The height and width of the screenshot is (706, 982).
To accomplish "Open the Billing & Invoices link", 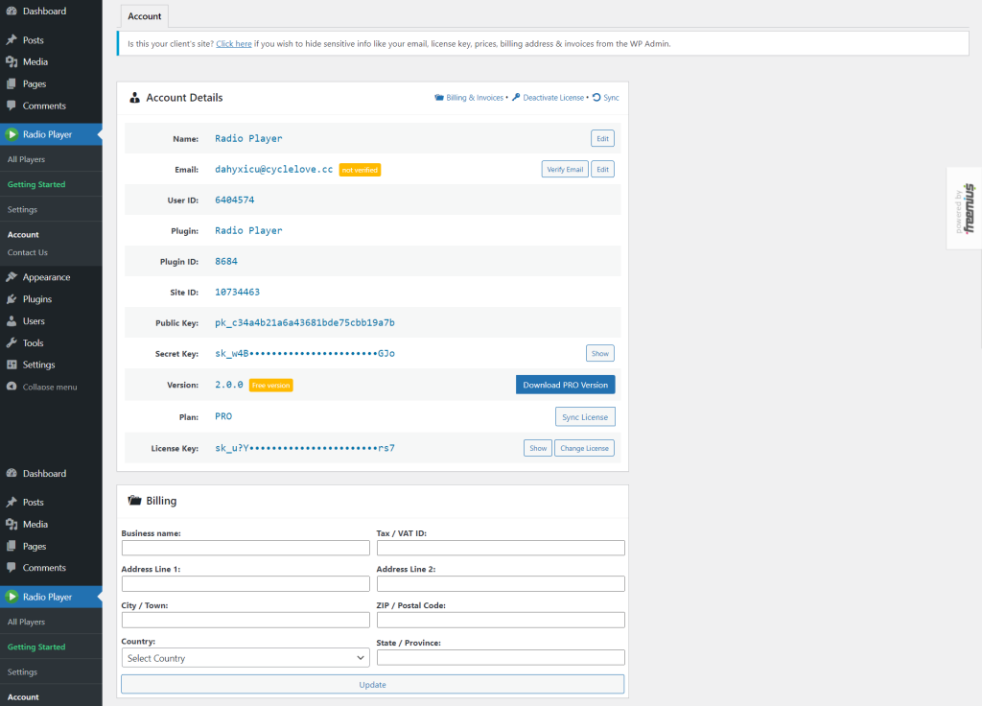I will (475, 98).
